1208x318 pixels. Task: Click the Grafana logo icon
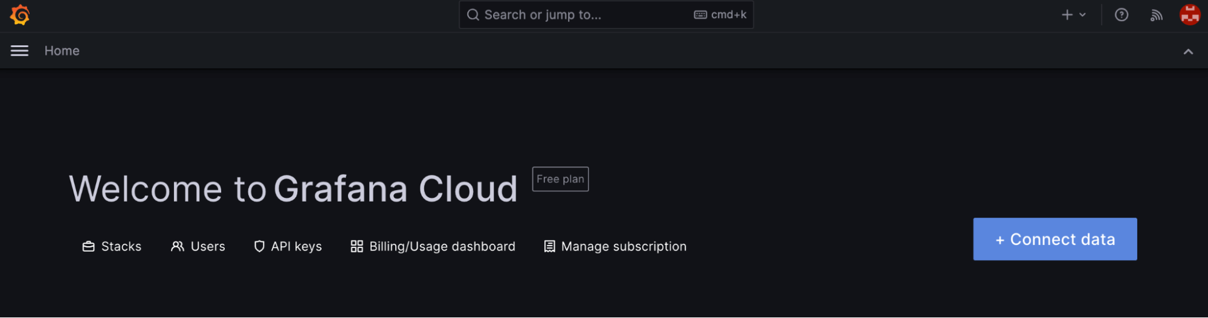click(x=20, y=15)
